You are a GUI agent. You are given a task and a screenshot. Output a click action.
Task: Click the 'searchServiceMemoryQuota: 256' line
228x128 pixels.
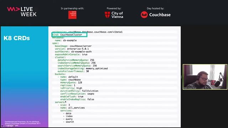(x=77, y=65)
